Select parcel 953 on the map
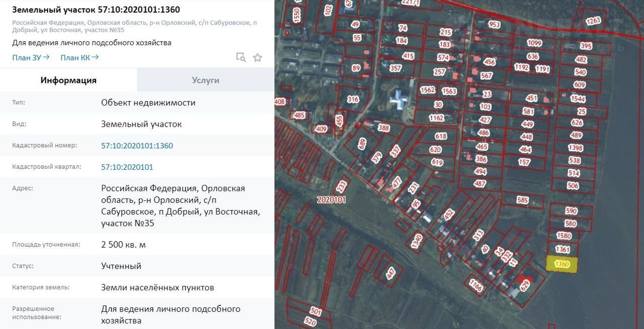 (495, 25)
